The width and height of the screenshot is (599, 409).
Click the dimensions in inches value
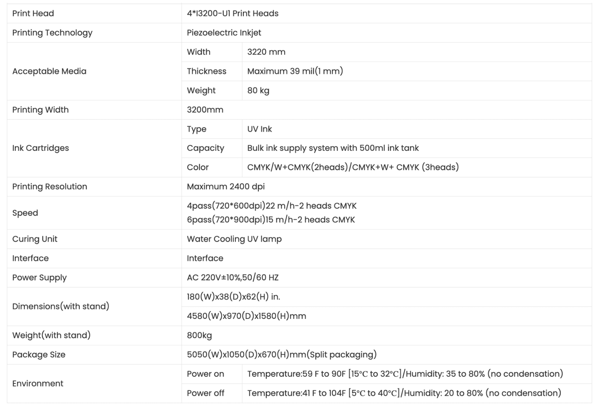(x=233, y=297)
